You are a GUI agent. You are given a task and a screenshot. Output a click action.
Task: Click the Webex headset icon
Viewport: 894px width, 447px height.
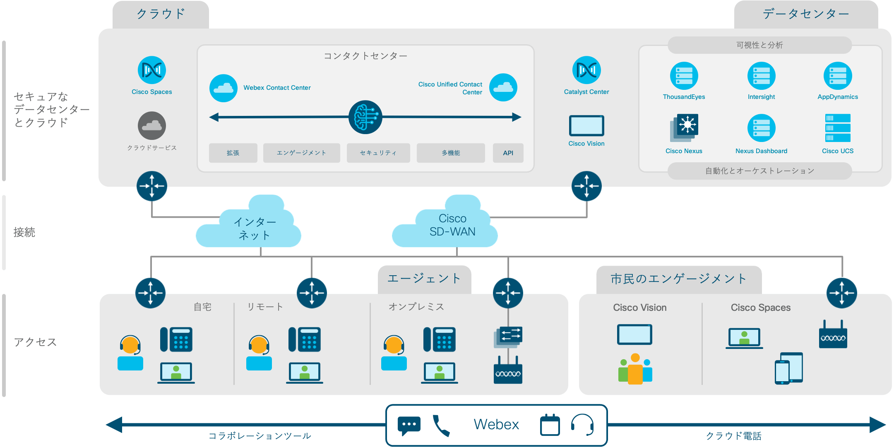coord(582,425)
